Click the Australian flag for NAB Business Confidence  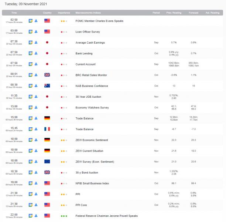coord(47,86)
